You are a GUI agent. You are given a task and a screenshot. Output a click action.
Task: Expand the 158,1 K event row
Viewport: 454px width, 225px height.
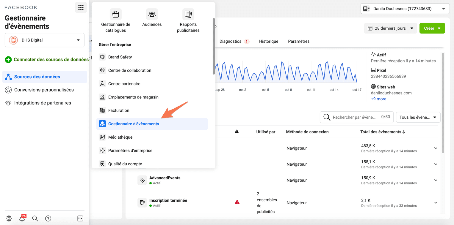pyautogui.click(x=436, y=164)
